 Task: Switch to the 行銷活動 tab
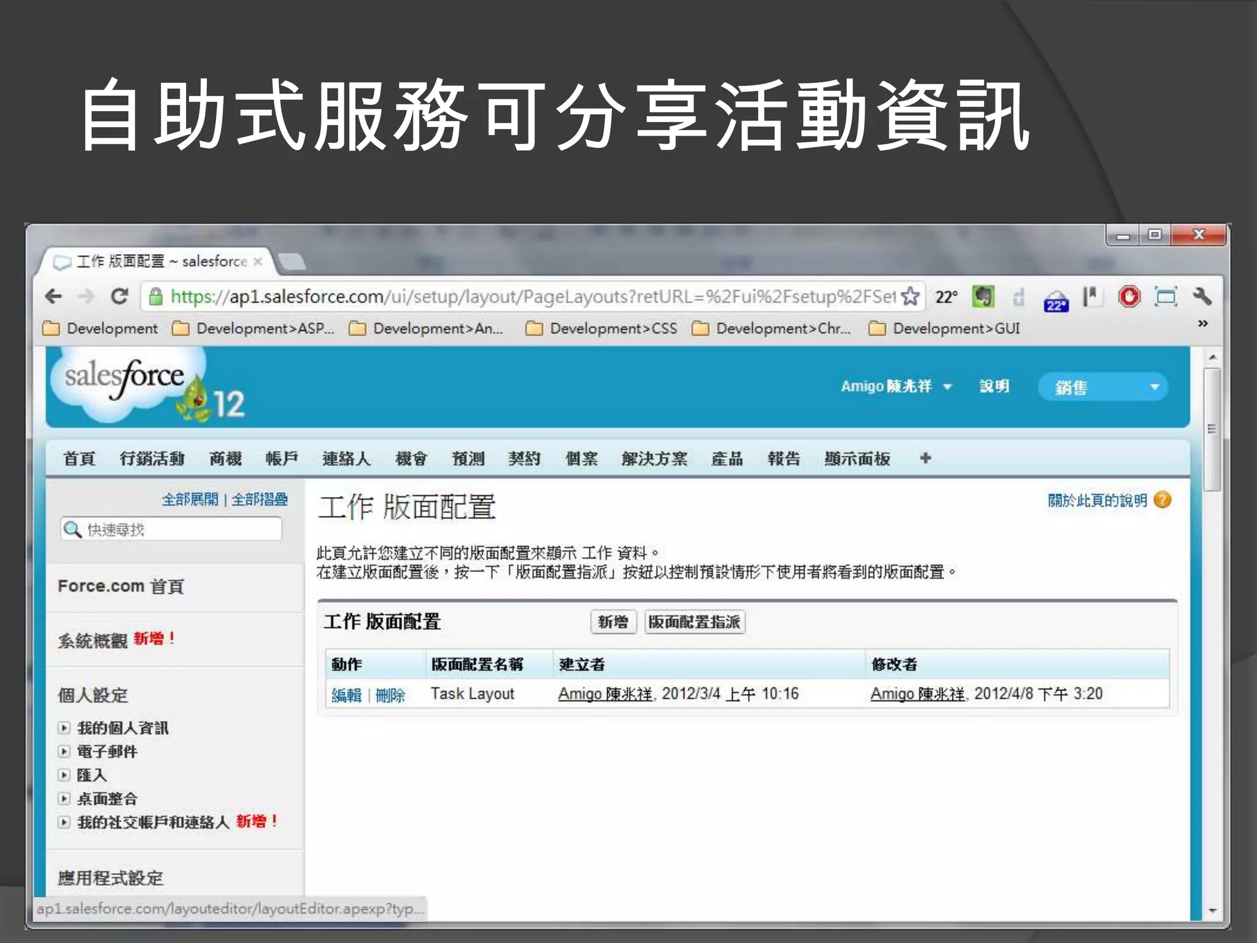(x=152, y=459)
